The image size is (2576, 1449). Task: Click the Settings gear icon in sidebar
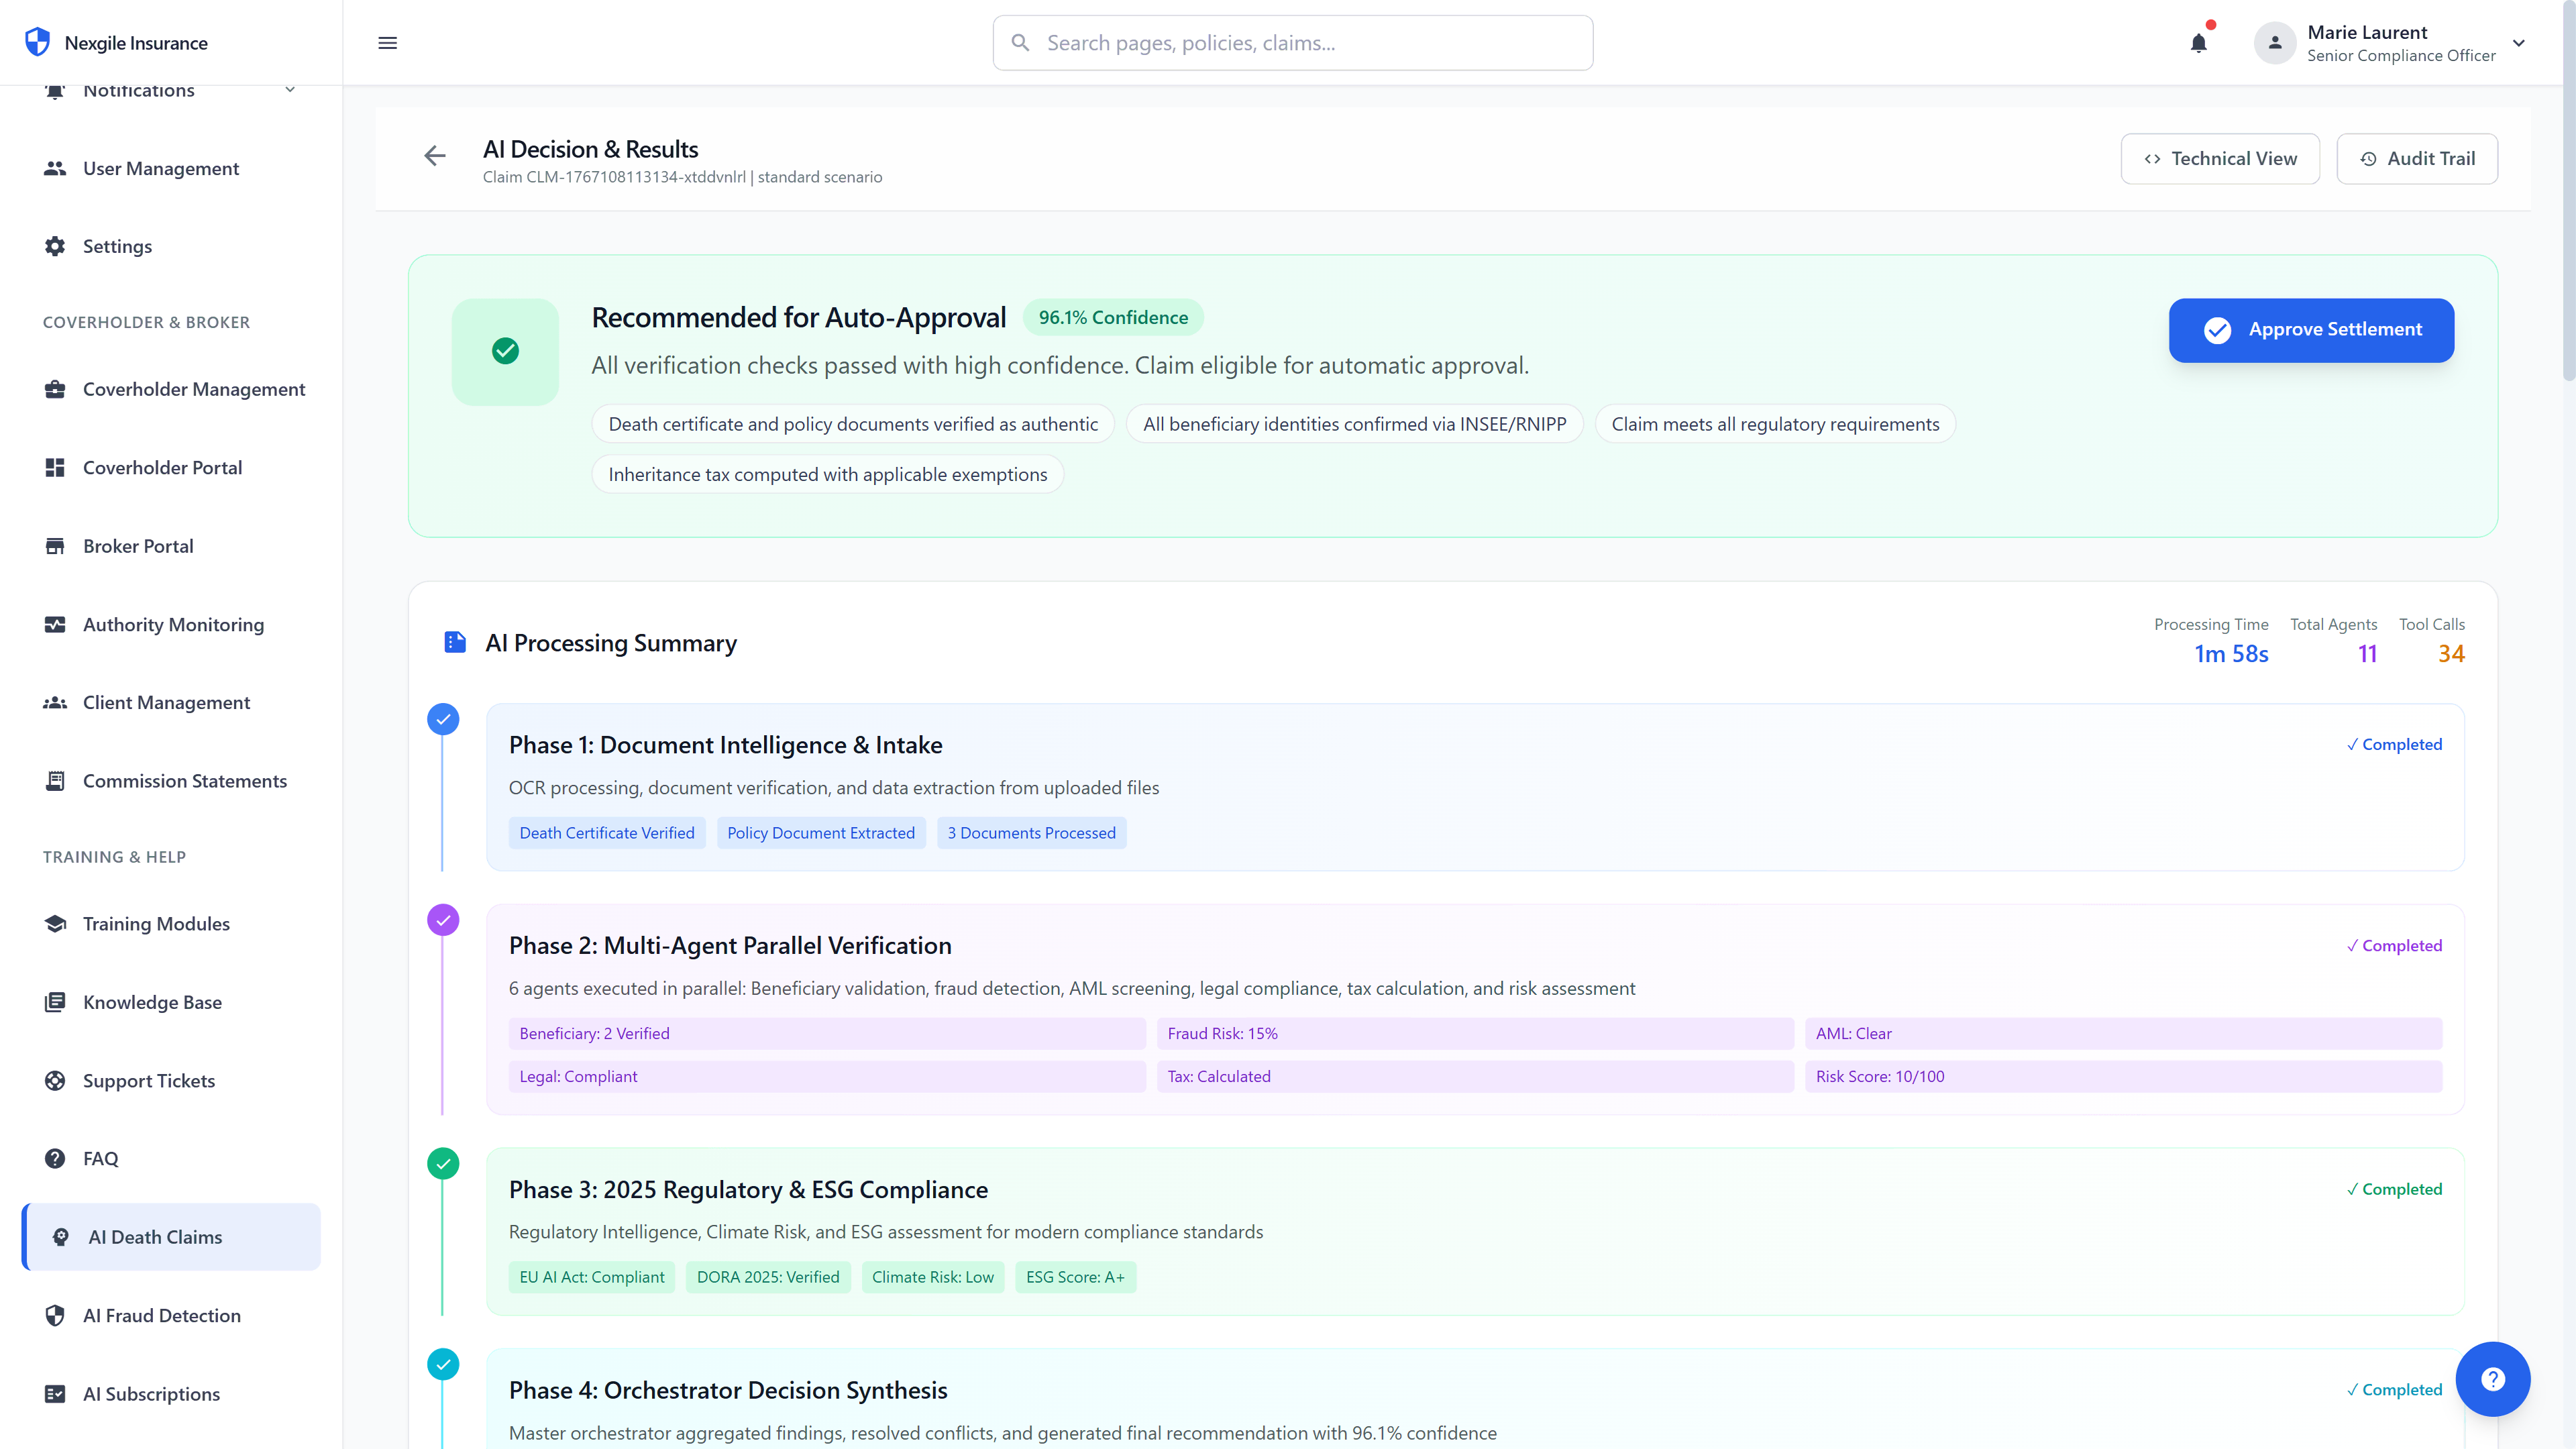coord(55,246)
